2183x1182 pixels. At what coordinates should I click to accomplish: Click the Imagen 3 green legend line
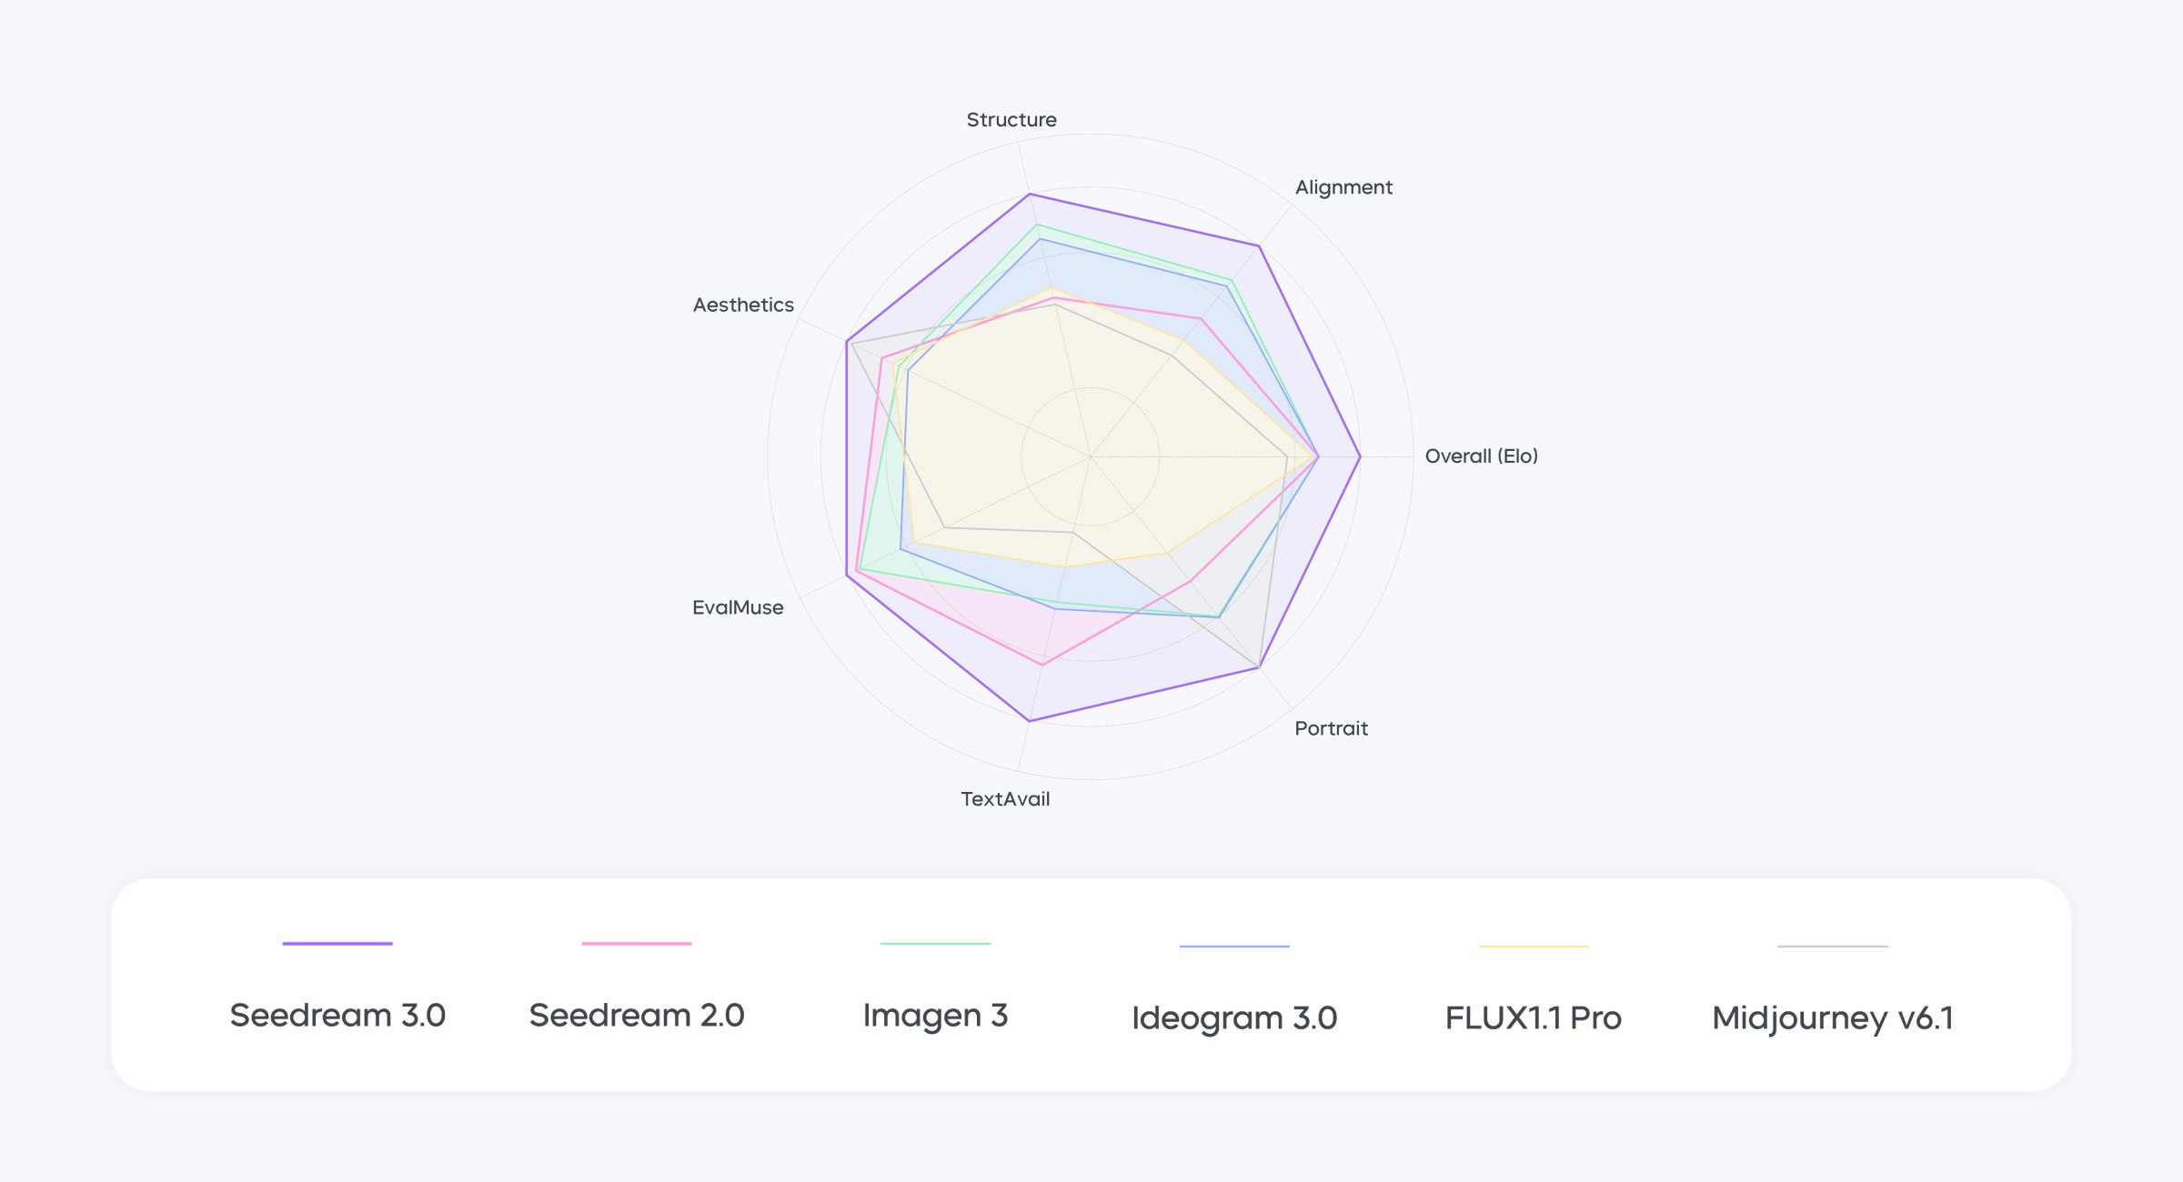[935, 944]
